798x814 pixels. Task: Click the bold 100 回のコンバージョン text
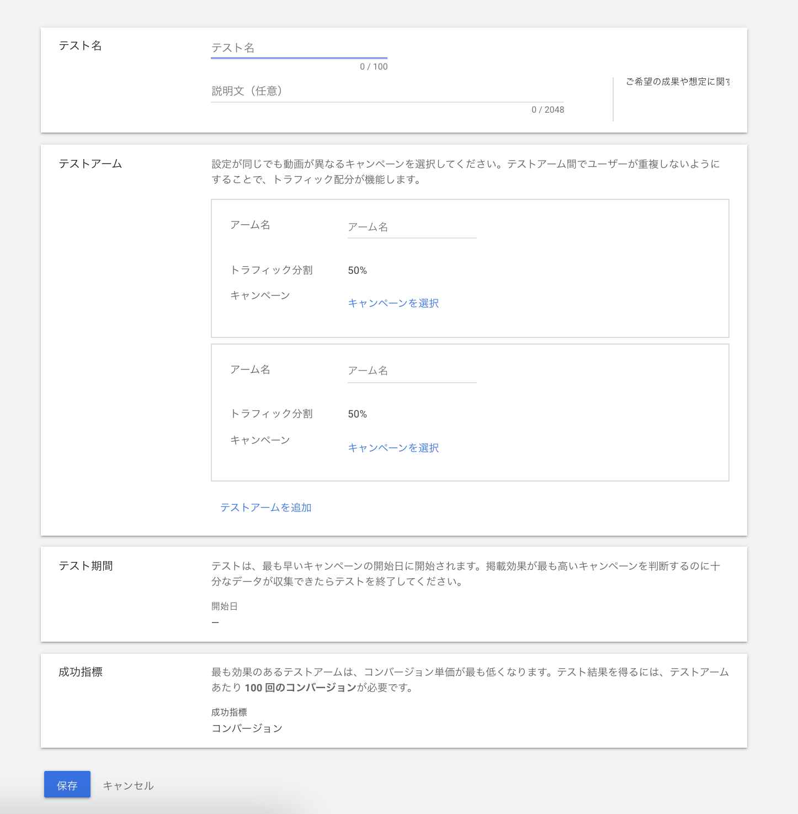pyautogui.click(x=300, y=688)
